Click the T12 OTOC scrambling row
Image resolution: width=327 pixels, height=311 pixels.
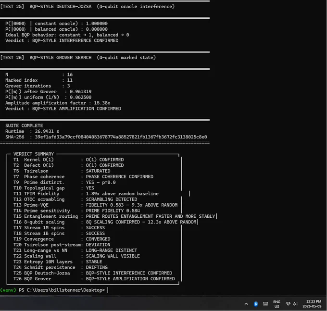click(x=75, y=199)
